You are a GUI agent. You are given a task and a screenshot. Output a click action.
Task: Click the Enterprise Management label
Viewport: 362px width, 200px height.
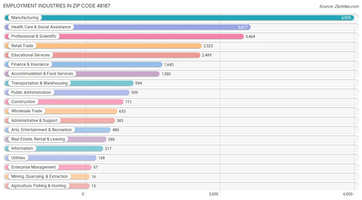click(33, 167)
